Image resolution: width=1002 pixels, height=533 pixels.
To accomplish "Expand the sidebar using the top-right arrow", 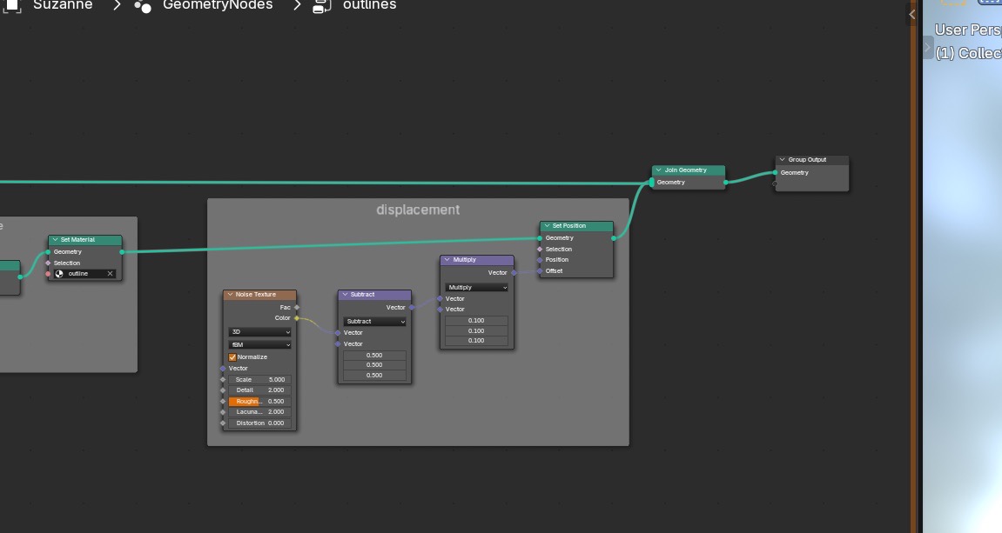I will [911, 14].
